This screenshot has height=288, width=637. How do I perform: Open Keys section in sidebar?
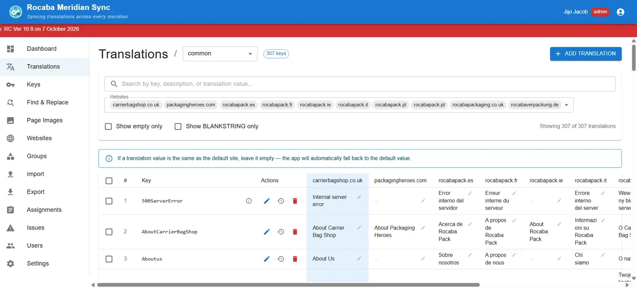pos(45,84)
